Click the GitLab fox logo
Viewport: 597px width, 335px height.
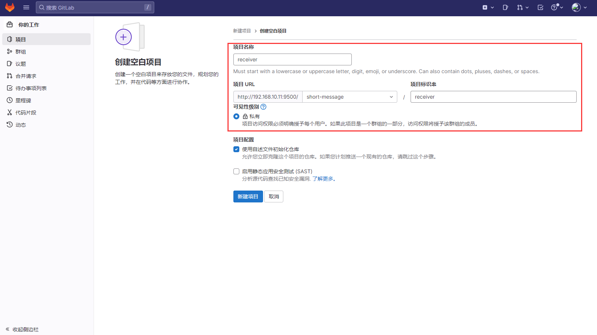click(10, 7)
